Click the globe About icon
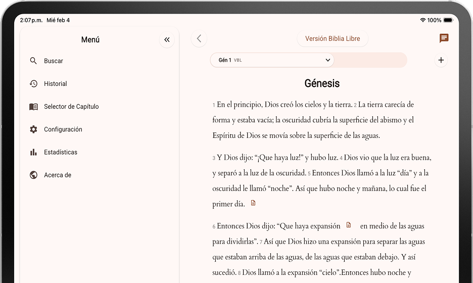 pos(33,175)
